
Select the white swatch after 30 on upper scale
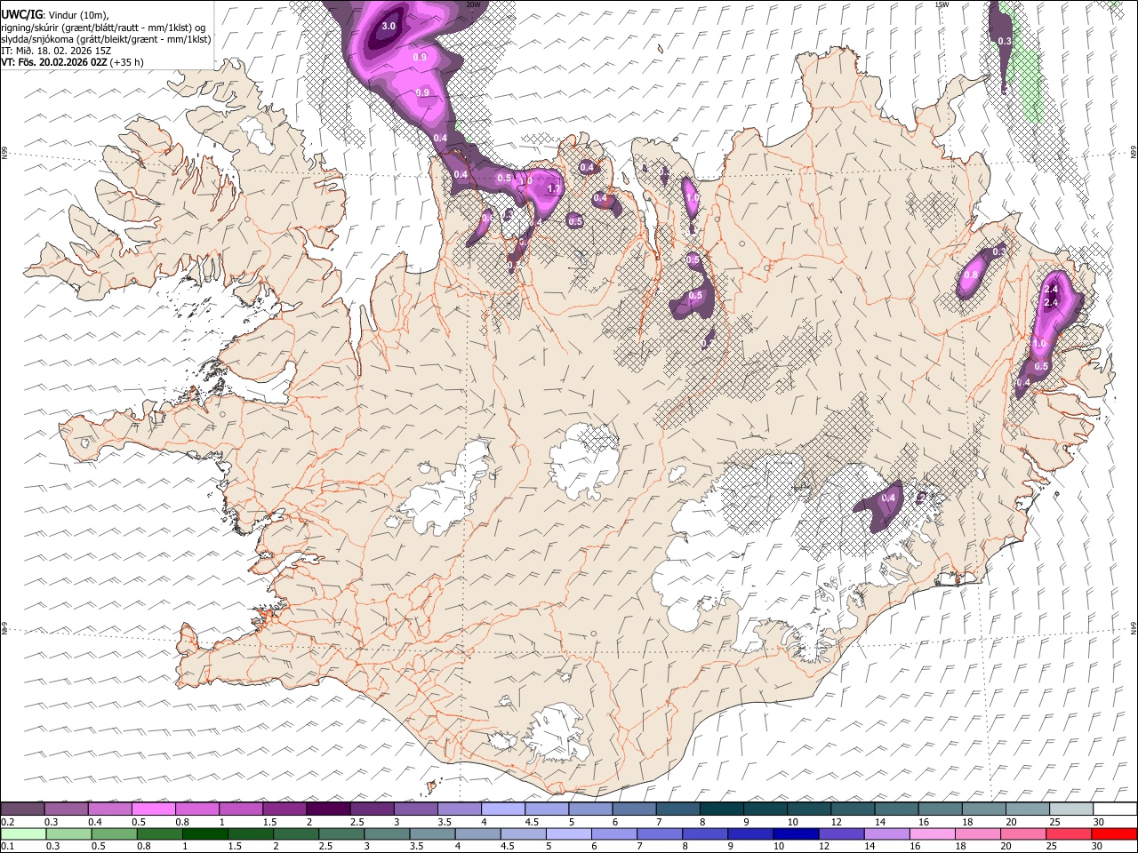pos(1114,809)
